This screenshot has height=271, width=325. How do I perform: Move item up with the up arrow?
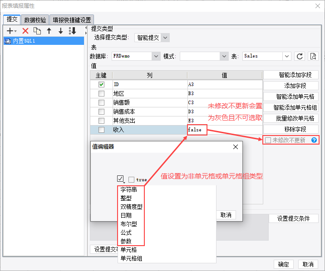point(49,31)
